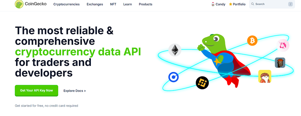Viewport: 301px width, 116px height.
Task: Click the "cryptocurrency data API" green heading
Action: click(78, 52)
